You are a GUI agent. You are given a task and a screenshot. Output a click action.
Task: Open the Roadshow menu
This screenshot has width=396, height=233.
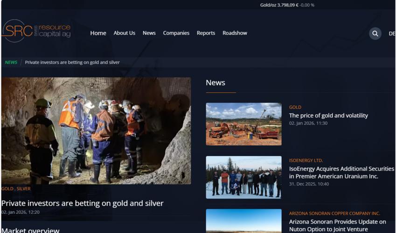click(235, 33)
